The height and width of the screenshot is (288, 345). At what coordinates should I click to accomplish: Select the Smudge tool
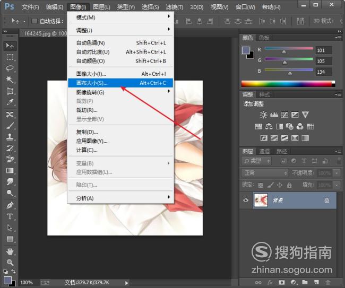click(x=10, y=182)
